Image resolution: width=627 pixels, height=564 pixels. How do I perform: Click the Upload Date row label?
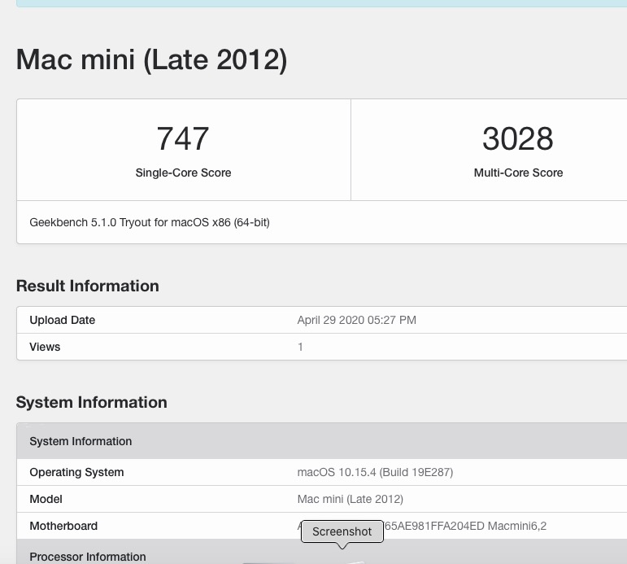pos(63,320)
